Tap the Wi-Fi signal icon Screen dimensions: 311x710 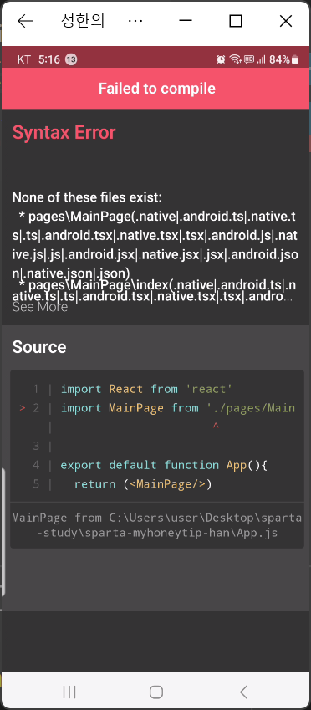pyautogui.click(x=235, y=59)
